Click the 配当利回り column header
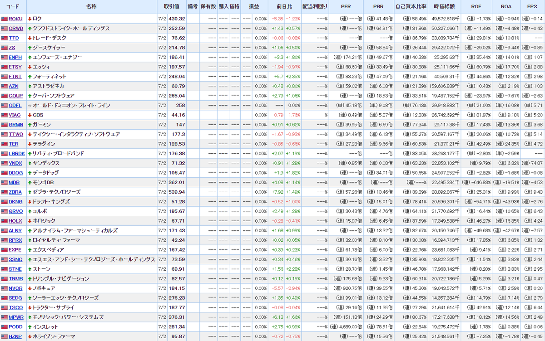The height and width of the screenshot is (341, 545). pos(314,7)
